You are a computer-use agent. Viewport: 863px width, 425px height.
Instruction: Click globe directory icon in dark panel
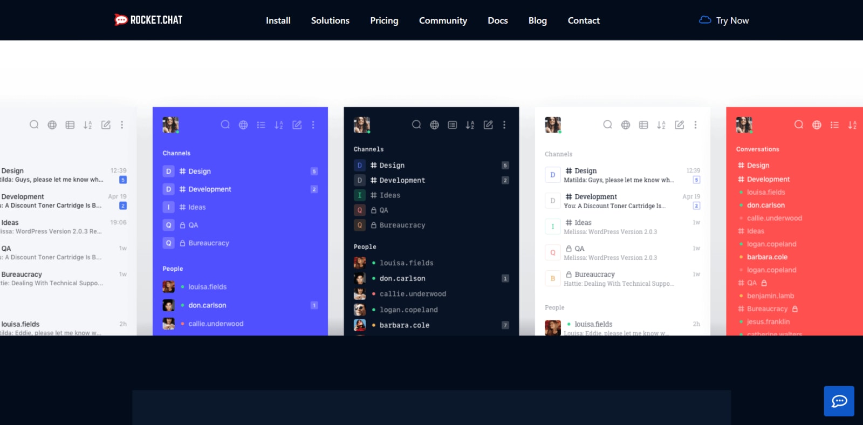434,125
